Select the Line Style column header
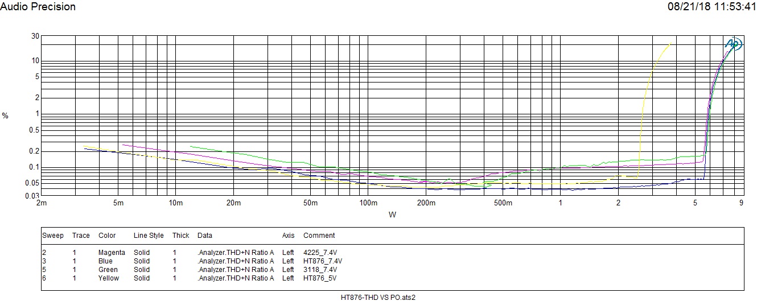757x305 pixels. click(x=149, y=236)
